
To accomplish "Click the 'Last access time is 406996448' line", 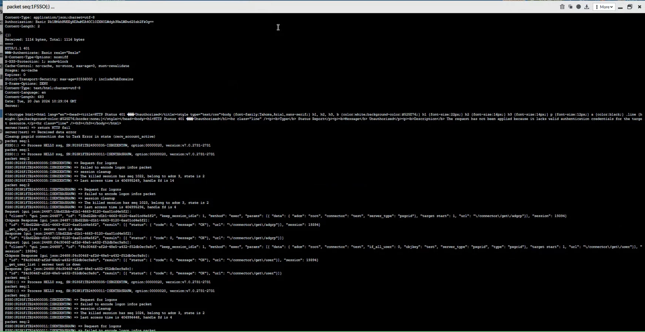I will point(88,318).
